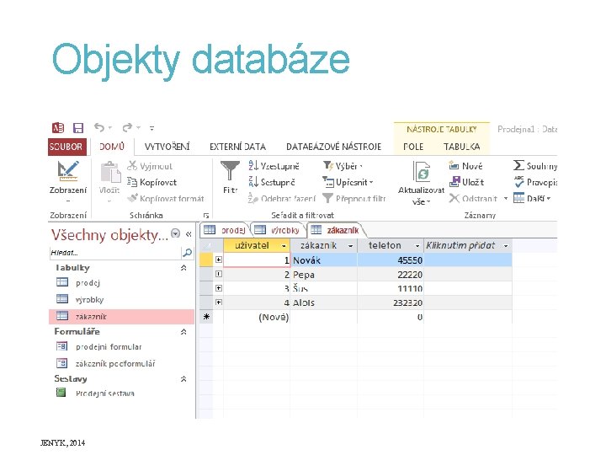This screenshot has height=455, width=606.
Task: Click the Vložit paste icon
Action: pos(109,172)
